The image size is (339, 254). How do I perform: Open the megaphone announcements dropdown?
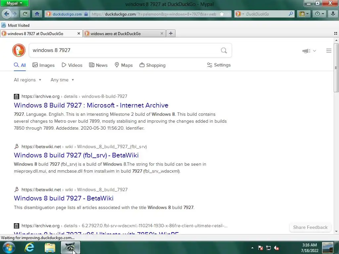point(309,51)
